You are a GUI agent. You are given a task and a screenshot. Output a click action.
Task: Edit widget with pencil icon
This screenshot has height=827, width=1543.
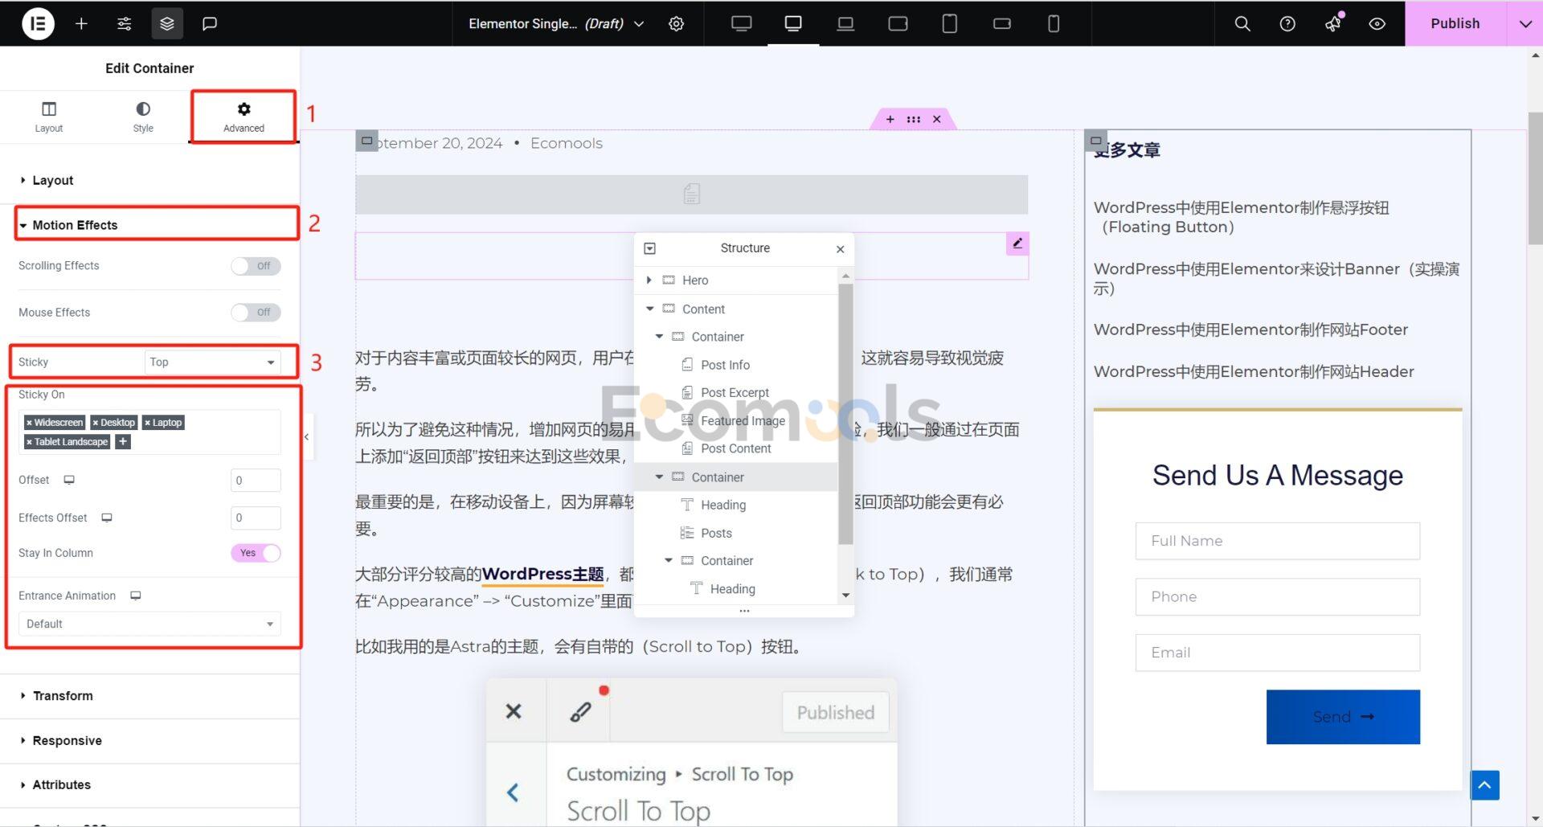(x=1017, y=244)
